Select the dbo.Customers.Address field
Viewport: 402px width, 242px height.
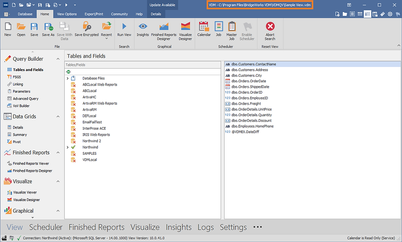[x=250, y=69]
